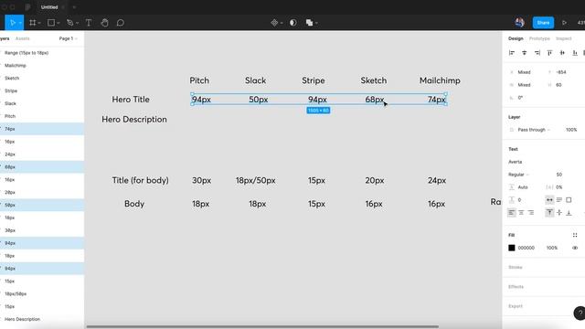Switch to the Layers tab
The height and width of the screenshot is (329, 585).
click(5, 38)
